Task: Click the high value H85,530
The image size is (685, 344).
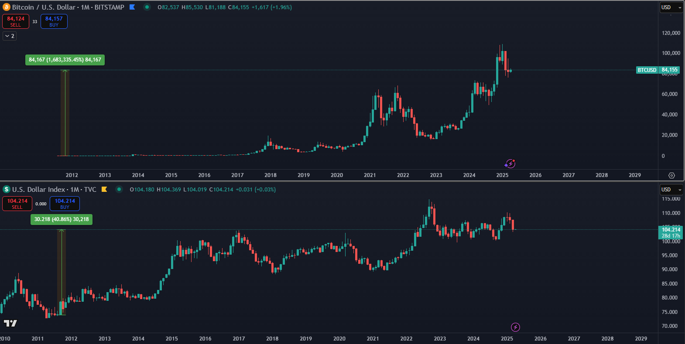Action: (192, 7)
